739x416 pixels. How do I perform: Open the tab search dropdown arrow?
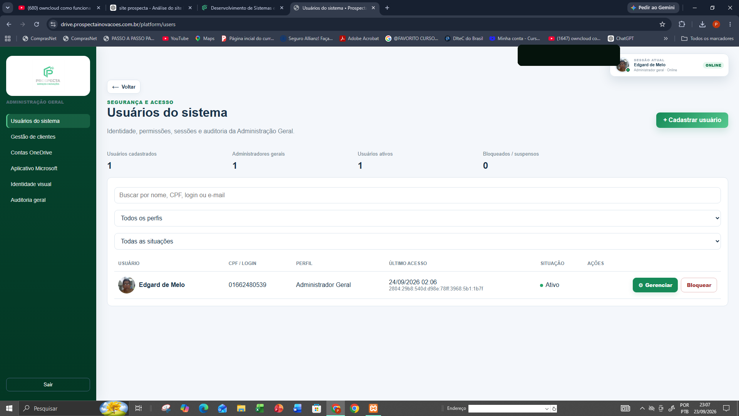7,8
